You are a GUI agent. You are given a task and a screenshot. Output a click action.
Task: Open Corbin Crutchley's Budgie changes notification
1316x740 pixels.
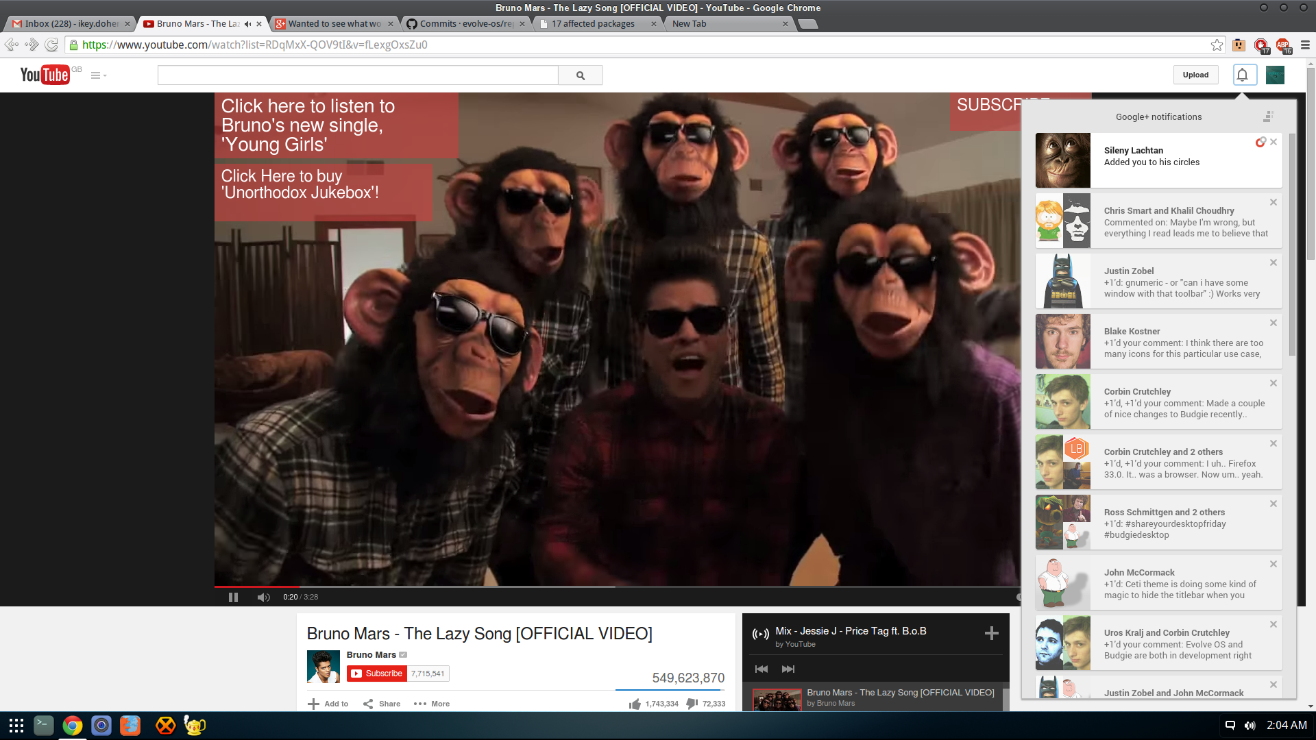tap(1158, 402)
